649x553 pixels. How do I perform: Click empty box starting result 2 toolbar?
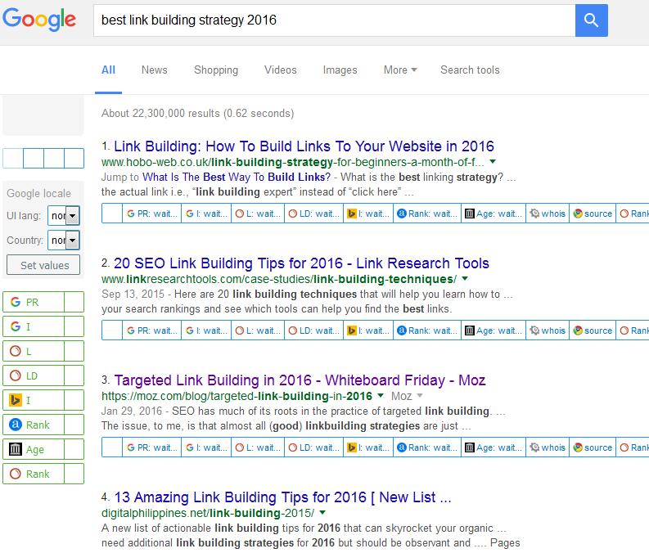tap(112, 330)
